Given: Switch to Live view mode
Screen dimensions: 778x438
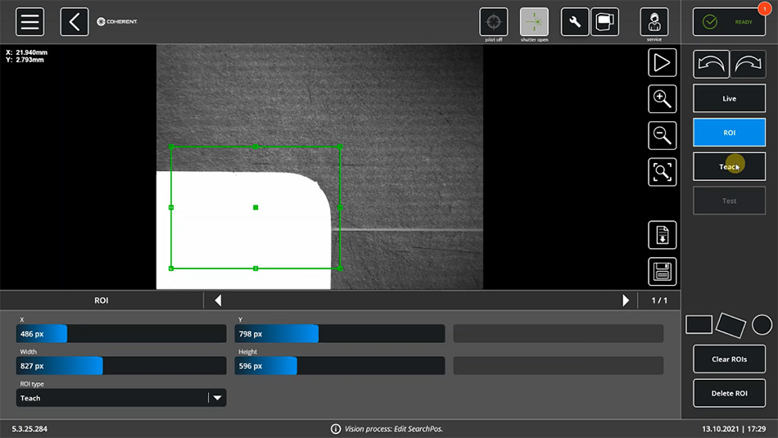Looking at the screenshot, I should point(729,98).
